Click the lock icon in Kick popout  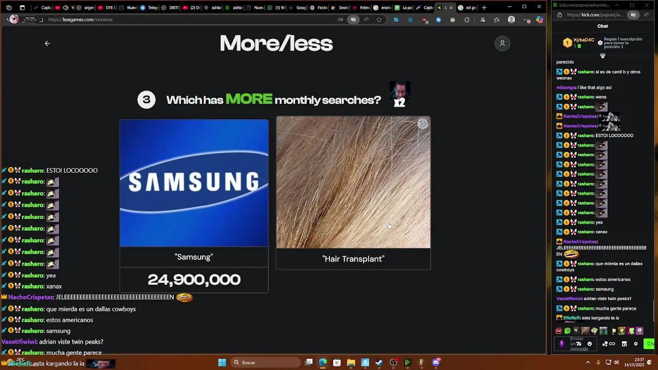[x=560, y=15]
